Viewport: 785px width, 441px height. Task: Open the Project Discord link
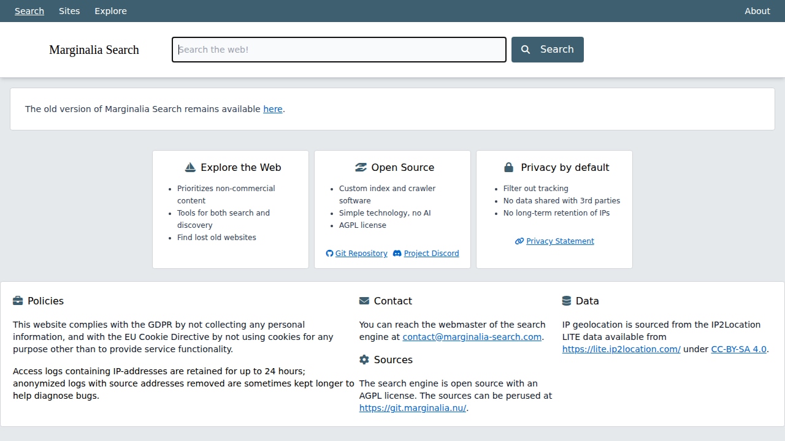431,254
